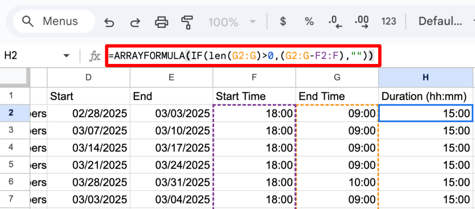Select row 7 header
The height and width of the screenshot is (209, 475).
click(x=15, y=200)
